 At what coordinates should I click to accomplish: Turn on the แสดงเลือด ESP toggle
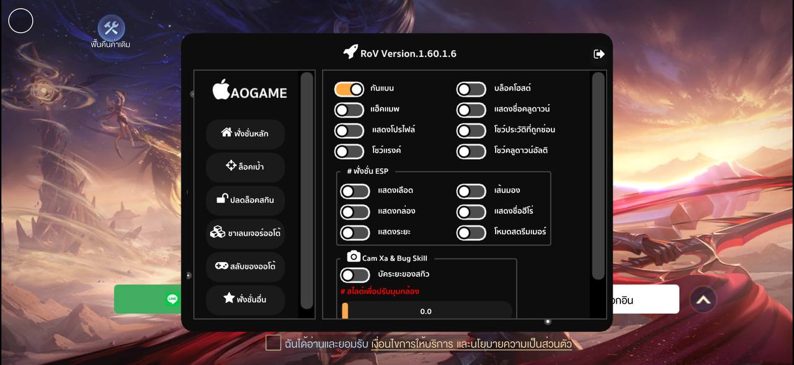pyautogui.click(x=355, y=191)
